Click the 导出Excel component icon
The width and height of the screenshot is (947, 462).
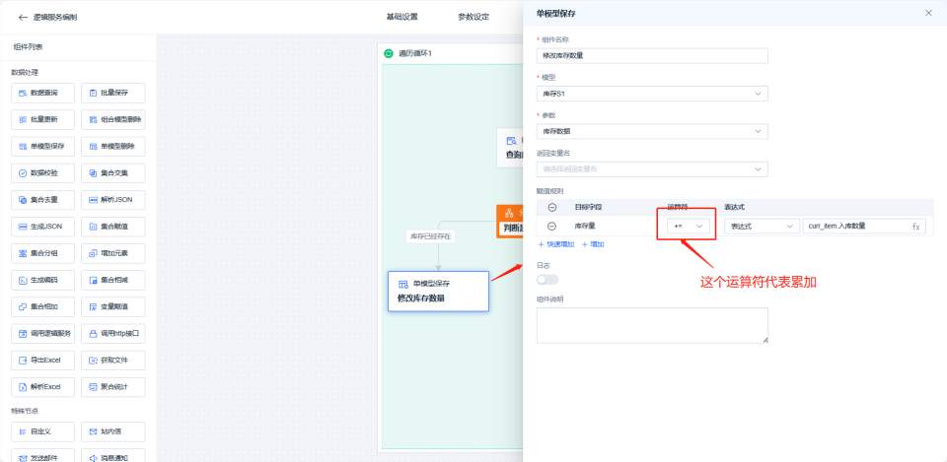coord(23,361)
